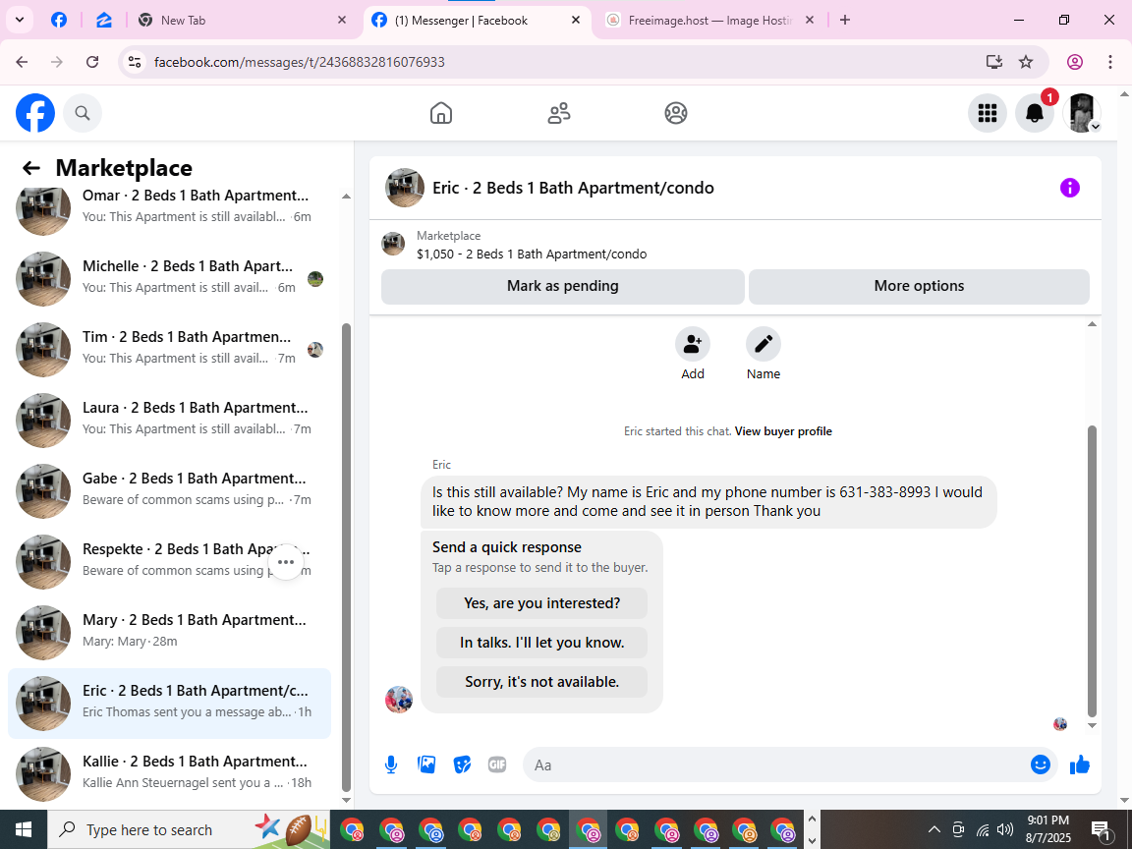The width and height of the screenshot is (1132, 849).
Task: Switch to the second pinned tab
Action: point(104,21)
